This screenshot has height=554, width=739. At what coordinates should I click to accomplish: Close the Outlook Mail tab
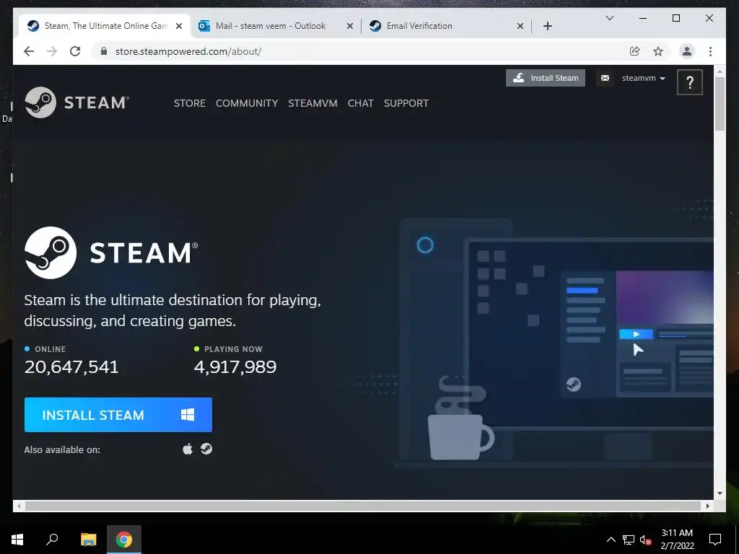coord(350,26)
